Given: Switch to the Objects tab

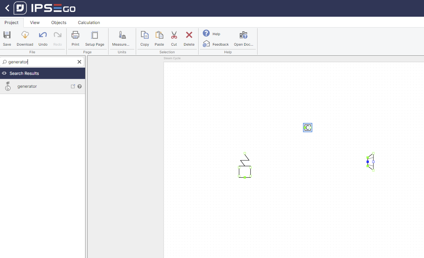Looking at the screenshot, I should (59, 23).
